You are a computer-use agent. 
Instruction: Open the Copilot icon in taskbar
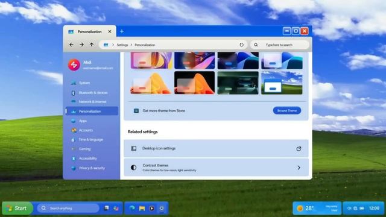[116, 208]
